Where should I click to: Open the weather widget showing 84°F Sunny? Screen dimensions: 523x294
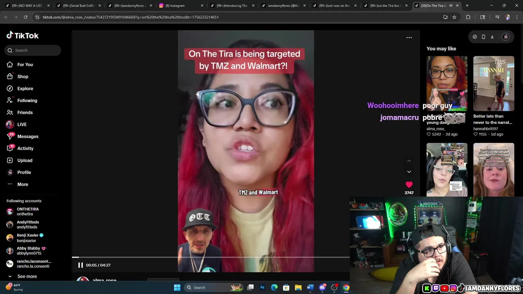pos(14,287)
